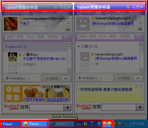Submit left Yahoo search with arrow button
148x128 pixels.
[x=67, y=107]
